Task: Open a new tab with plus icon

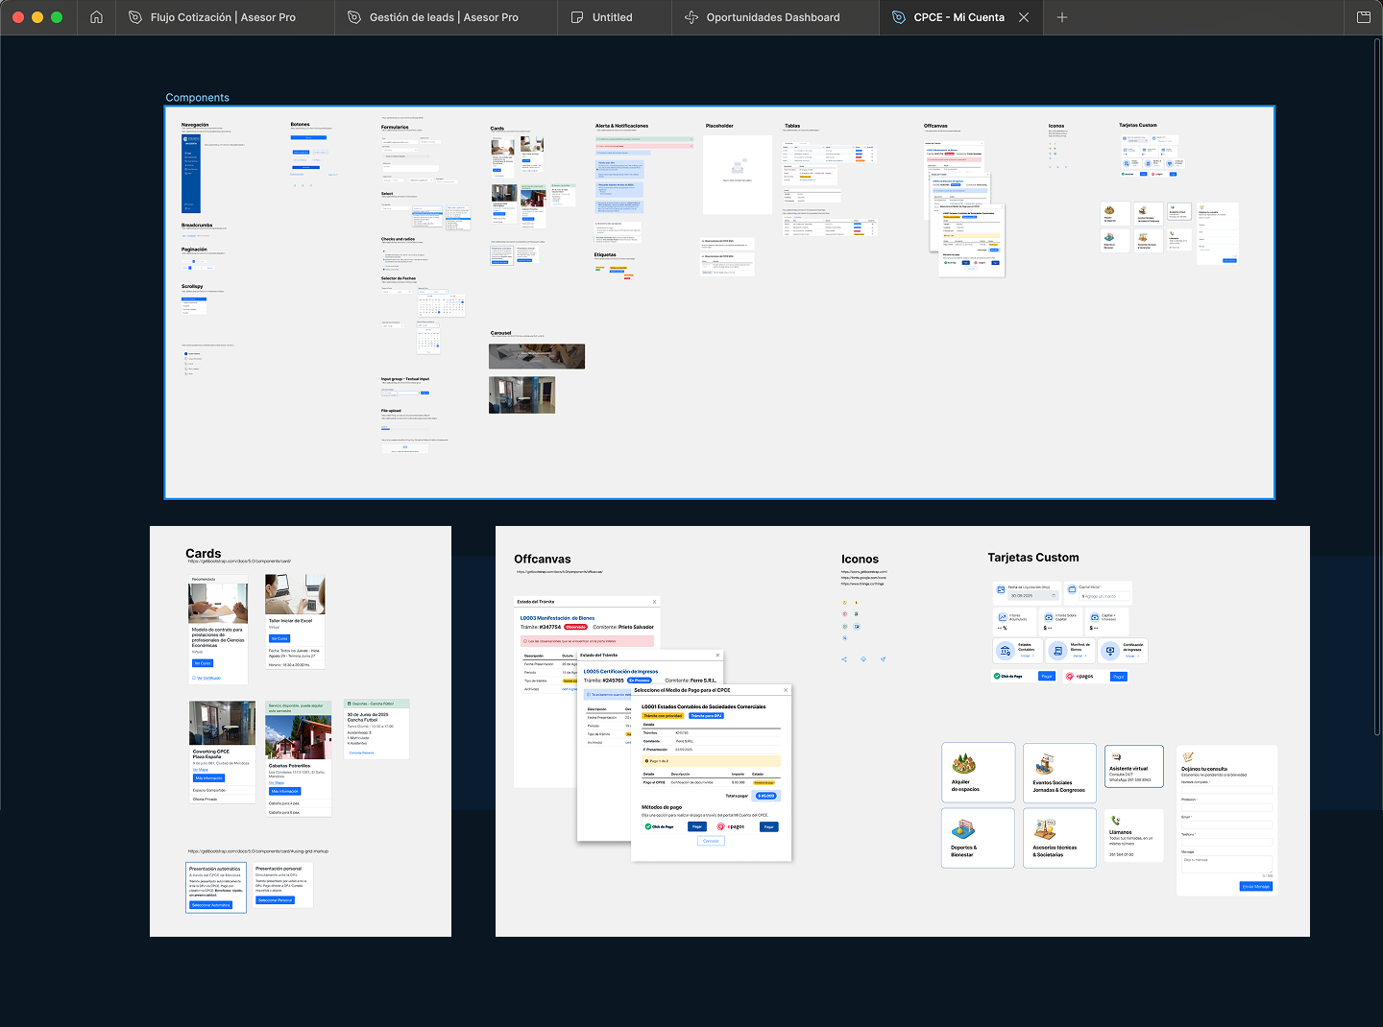Action: [1061, 17]
